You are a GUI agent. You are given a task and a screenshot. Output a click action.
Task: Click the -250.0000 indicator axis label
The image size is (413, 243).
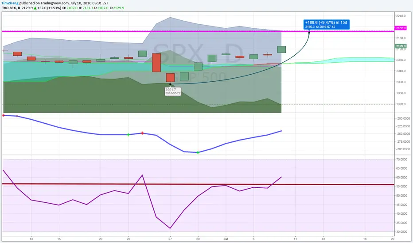403,134
